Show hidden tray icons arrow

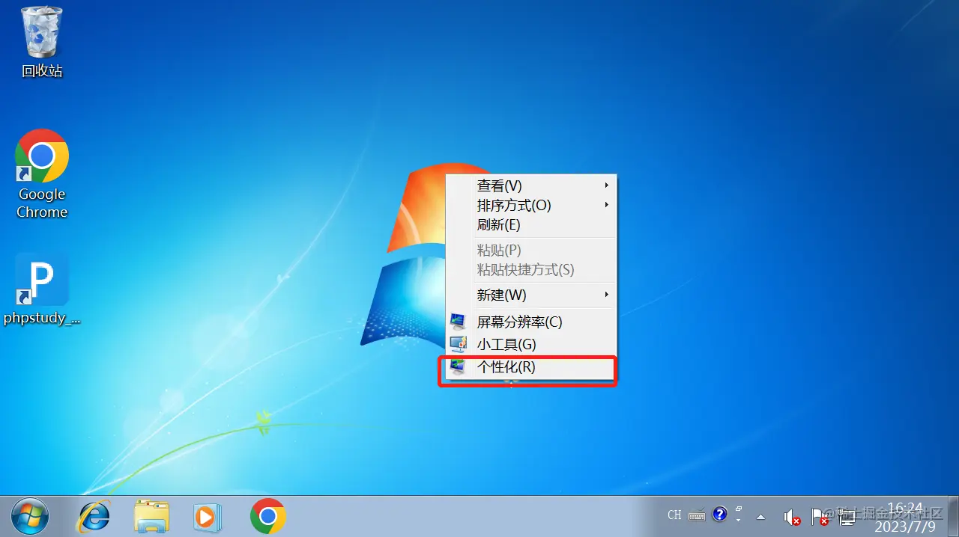click(761, 516)
